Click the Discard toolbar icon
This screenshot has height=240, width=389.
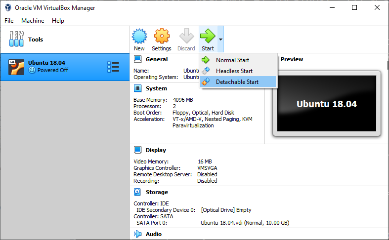tap(186, 36)
